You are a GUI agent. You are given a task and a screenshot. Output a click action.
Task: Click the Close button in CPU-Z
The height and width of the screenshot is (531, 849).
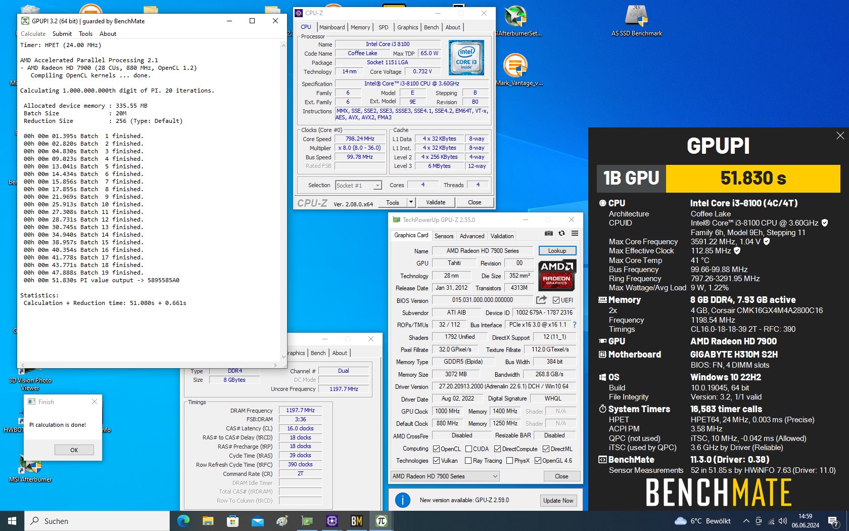(475, 202)
